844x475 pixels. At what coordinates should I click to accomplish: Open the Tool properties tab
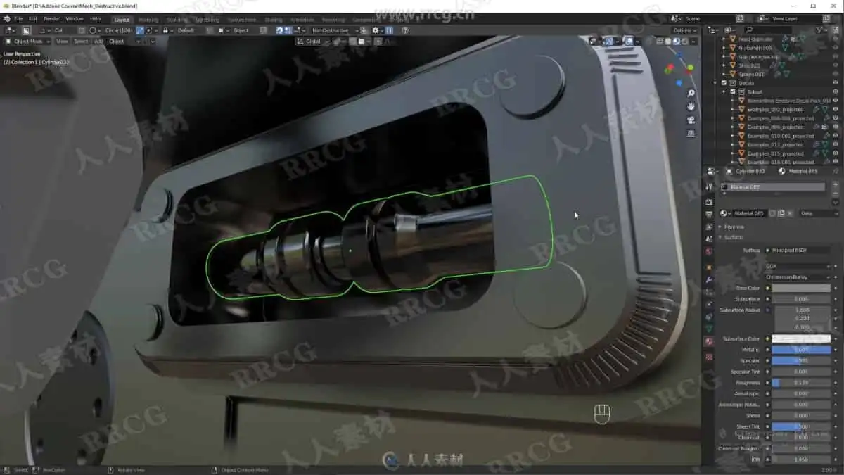tap(709, 186)
